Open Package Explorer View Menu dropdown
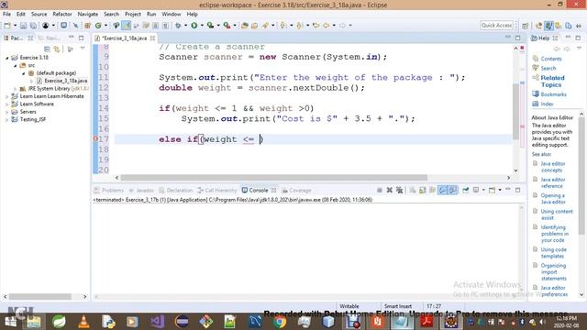The width and height of the screenshot is (587, 330). tap(83, 49)
